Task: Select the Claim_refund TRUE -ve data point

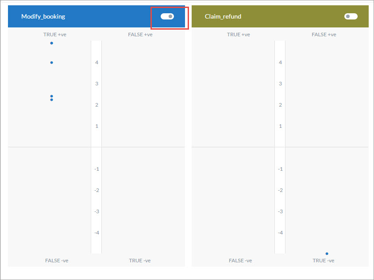Action: [x=327, y=253]
